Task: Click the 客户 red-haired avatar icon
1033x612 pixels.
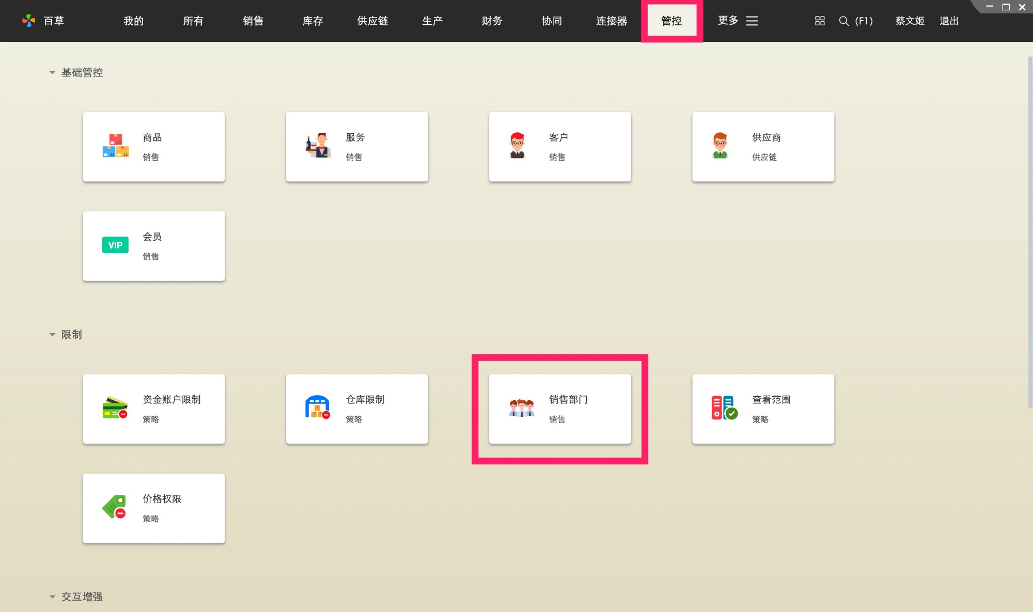Action: 517,146
